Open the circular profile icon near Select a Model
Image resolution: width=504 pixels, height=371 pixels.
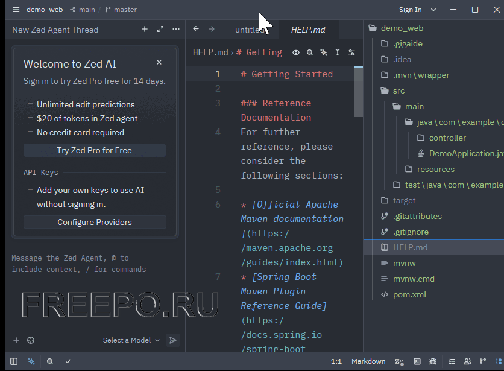pyautogui.click(x=31, y=340)
